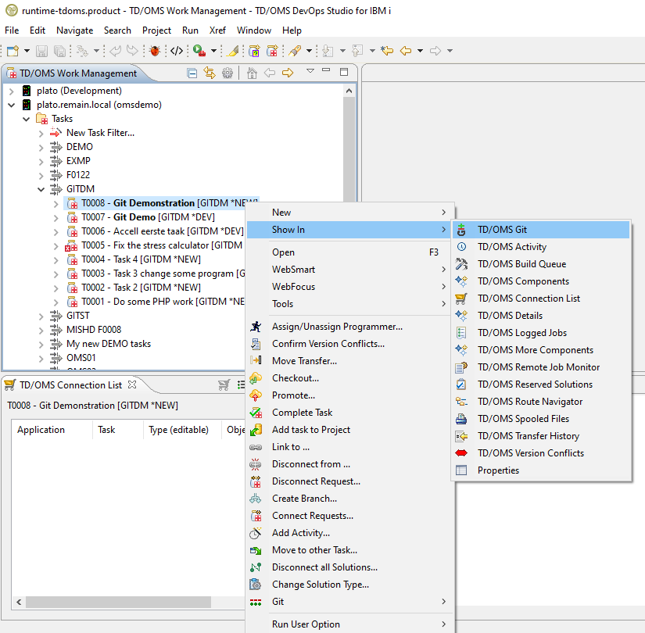Close the TD/OMS Connection List tab
The width and height of the screenshot is (645, 633).
tap(132, 384)
